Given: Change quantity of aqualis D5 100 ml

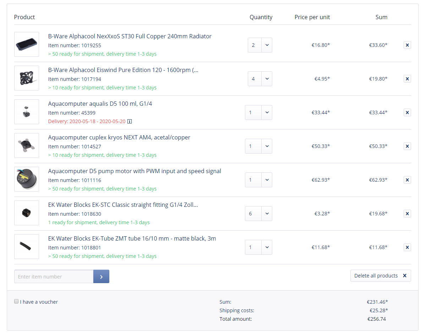Looking at the screenshot, I should 258,112.
